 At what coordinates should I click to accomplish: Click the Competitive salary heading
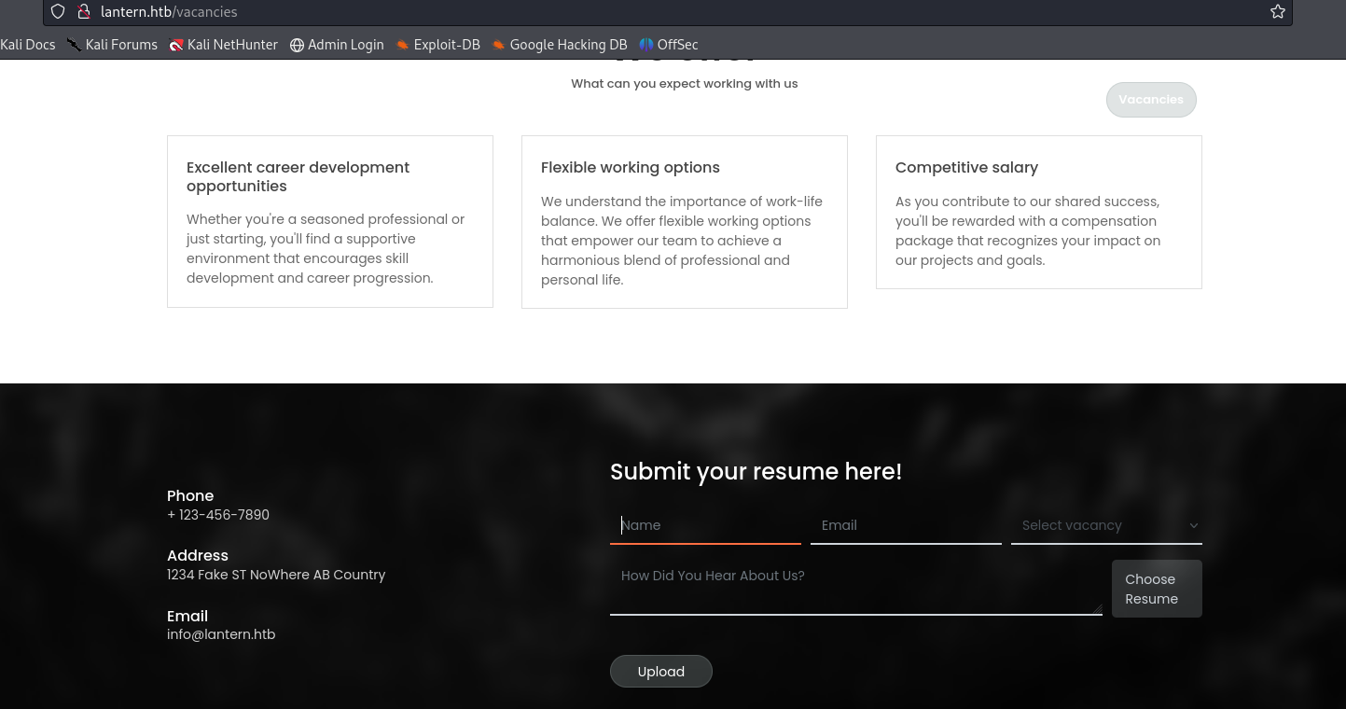click(966, 168)
